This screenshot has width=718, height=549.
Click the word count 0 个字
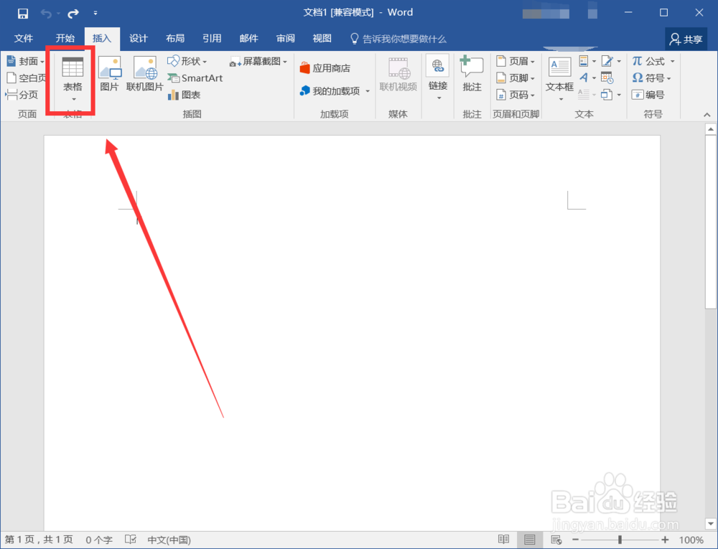pos(99,540)
